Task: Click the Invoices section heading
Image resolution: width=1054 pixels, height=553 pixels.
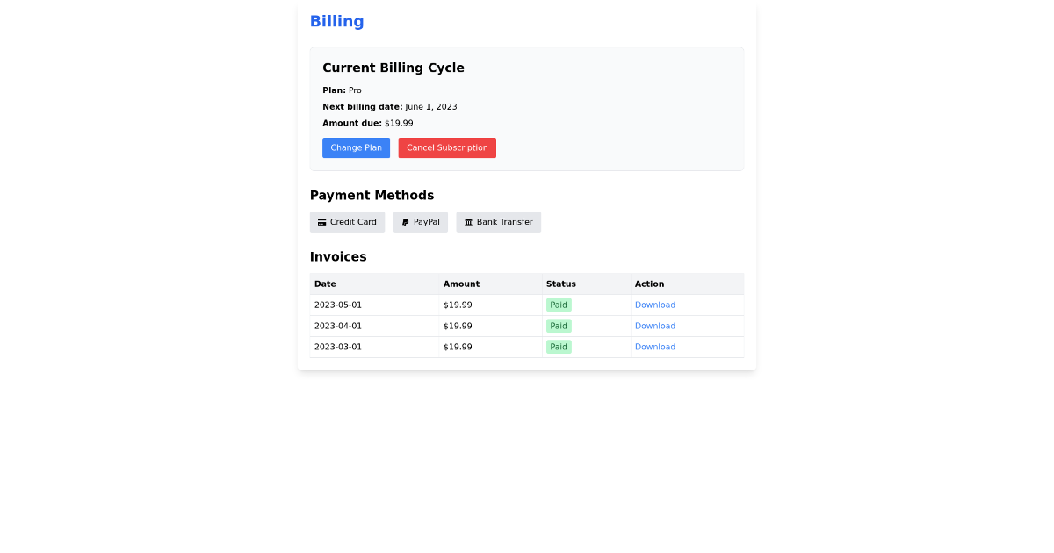Action: [338, 256]
